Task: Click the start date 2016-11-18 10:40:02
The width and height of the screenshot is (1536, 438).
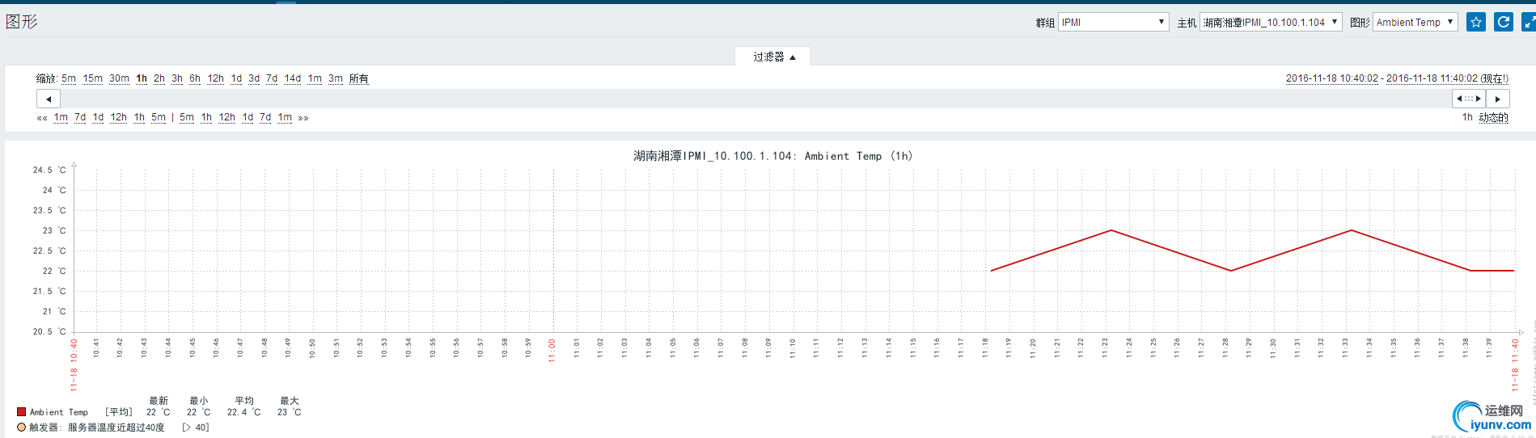Action: click(1332, 78)
